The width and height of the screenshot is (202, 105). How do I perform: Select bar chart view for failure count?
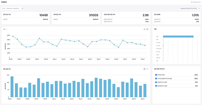144,69
